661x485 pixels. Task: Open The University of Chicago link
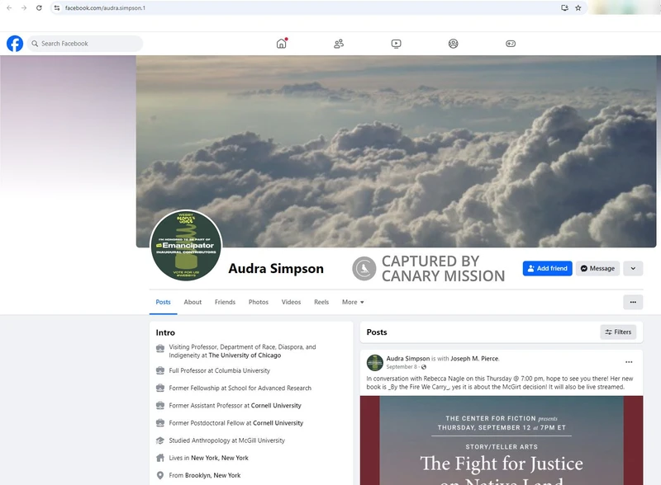[245, 356]
